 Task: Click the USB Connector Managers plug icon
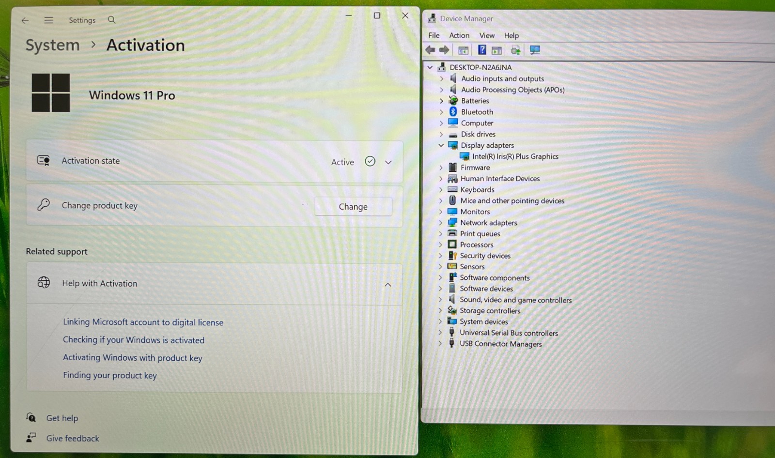point(452,344)
